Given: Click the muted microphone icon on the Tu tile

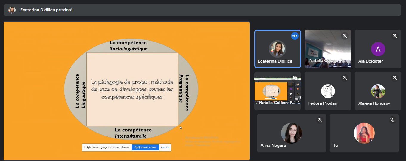Looking at the screenshot, I should (392, 120).
